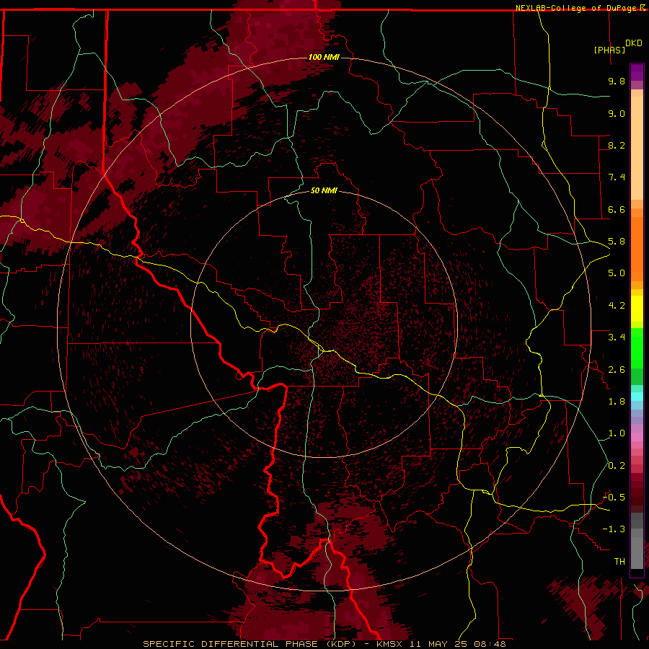Click the 5.8 scale value
The width and height of the screenshot is (649, 649).
tap(617, 242)
